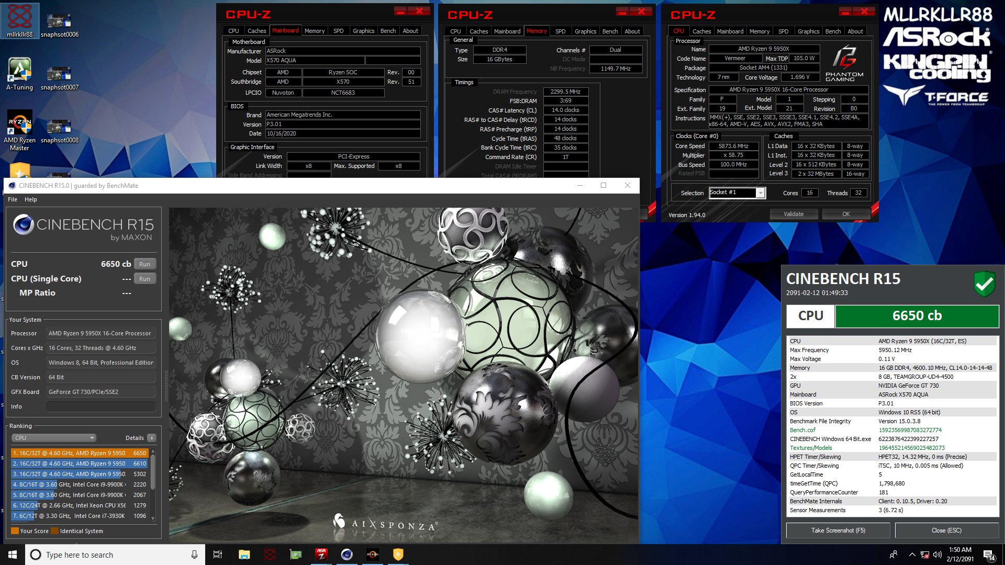Open the snaphsot0008 desktop file

(60, 131)
